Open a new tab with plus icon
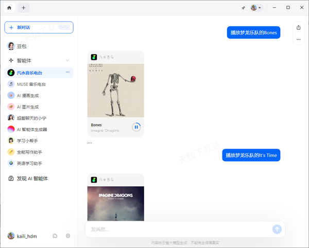The height and width of the screenshot is (248, 309). coord(24,8)
